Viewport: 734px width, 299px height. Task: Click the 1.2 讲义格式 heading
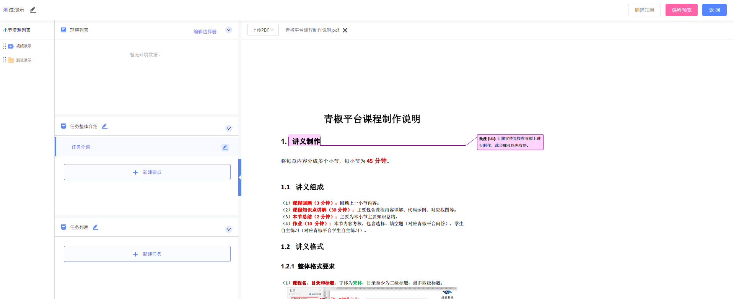[x=302, y=247]
